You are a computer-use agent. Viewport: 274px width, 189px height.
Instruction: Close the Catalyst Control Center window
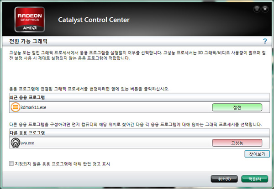(x=265, y=9)
